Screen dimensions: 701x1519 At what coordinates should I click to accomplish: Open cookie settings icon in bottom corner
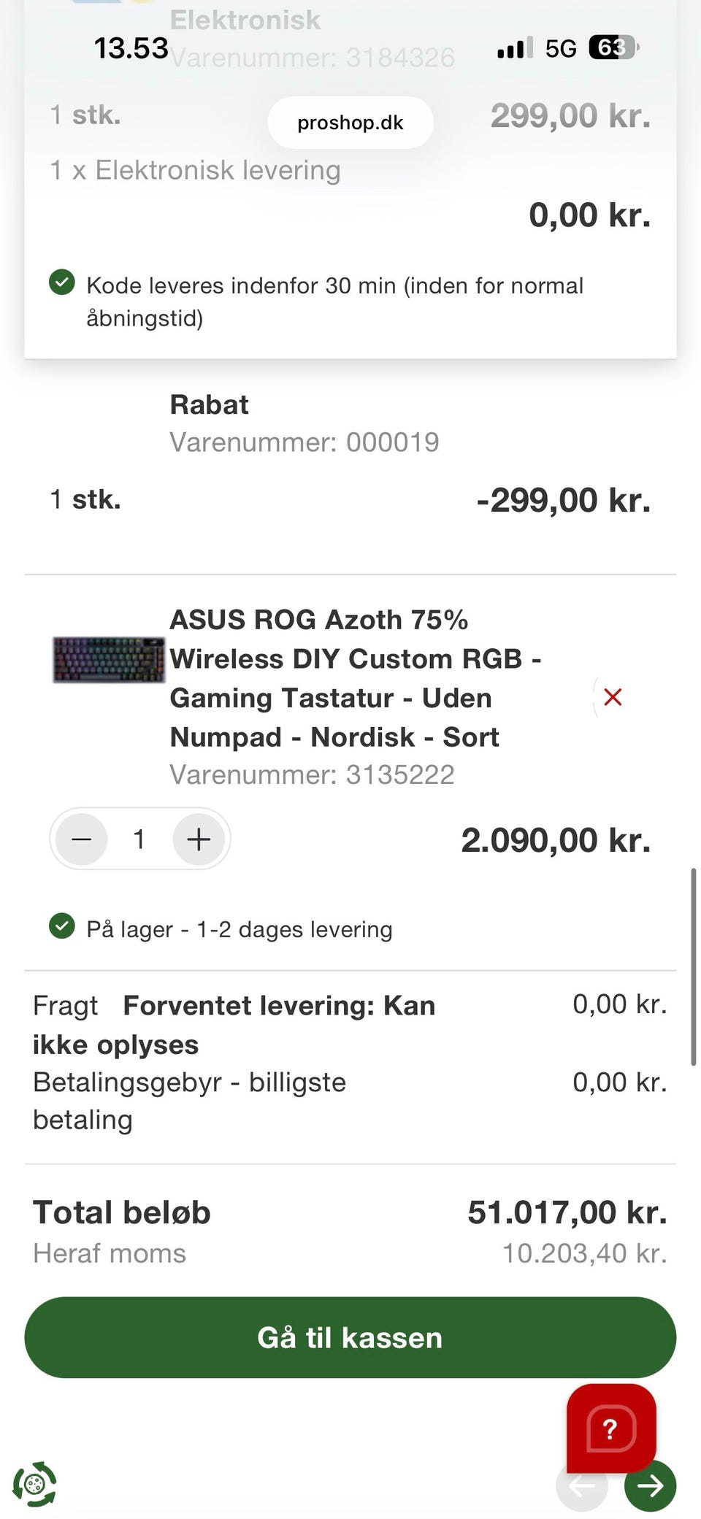[x=34, y=1484]
